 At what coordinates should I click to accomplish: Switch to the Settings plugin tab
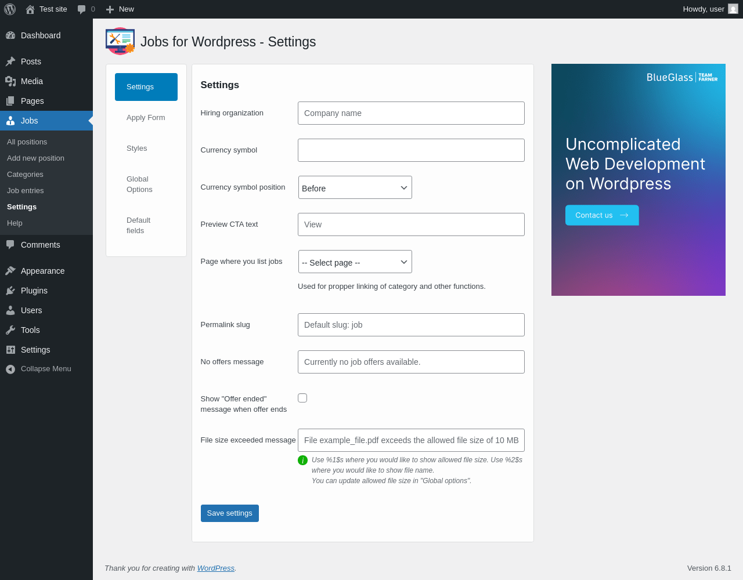click(x=146, y=87)
